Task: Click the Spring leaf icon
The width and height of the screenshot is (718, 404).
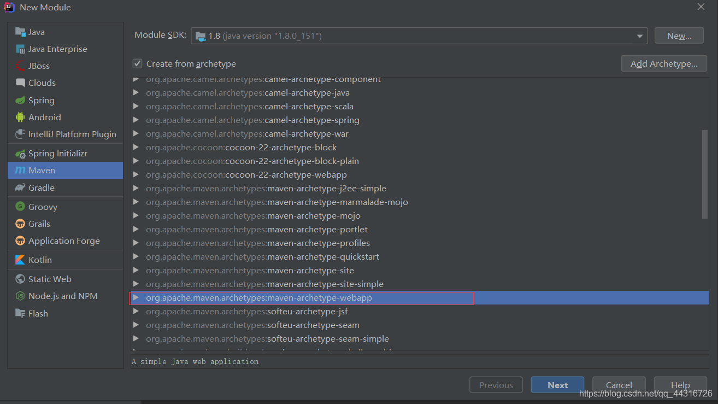Action: (x=20, y=101)
